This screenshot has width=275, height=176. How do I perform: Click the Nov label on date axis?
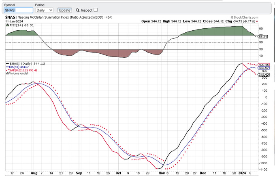pyautogui.click(x=162, y=173)
